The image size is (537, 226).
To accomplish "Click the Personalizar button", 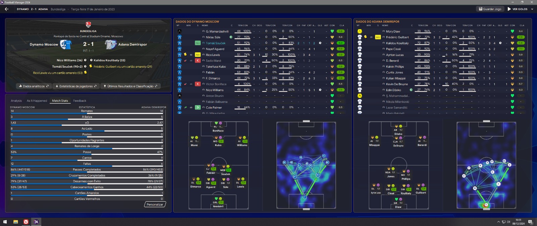I will tap(155, 204).
